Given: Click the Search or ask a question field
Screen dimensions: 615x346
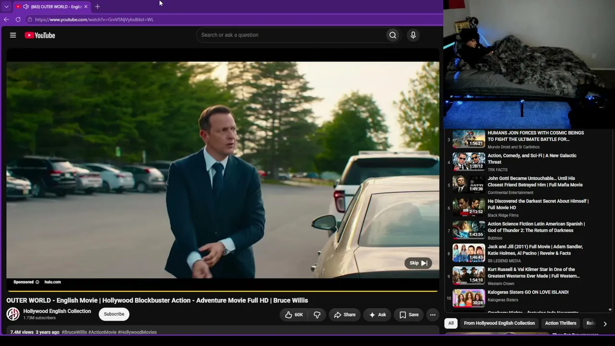Looking at the screenshot, I should coord(291,35).
